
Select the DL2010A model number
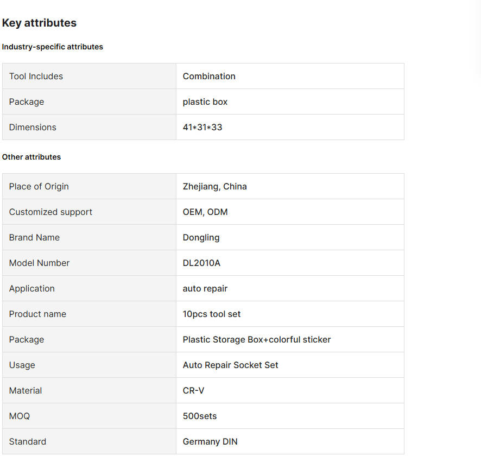point(201,263)
